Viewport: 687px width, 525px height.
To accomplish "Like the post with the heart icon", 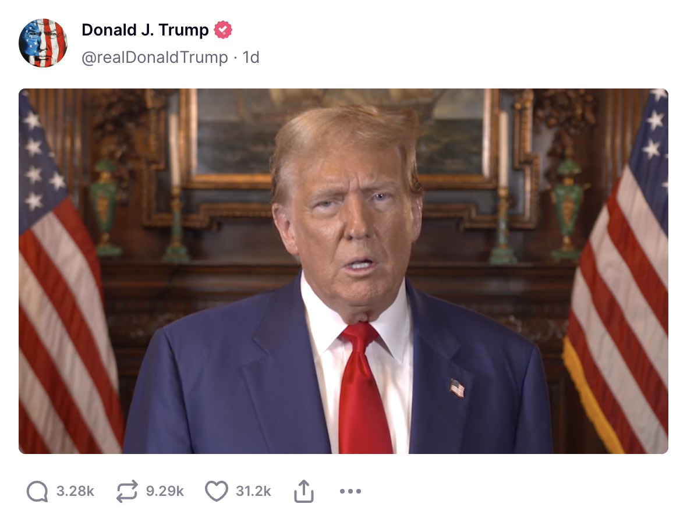I will [217, 491].
